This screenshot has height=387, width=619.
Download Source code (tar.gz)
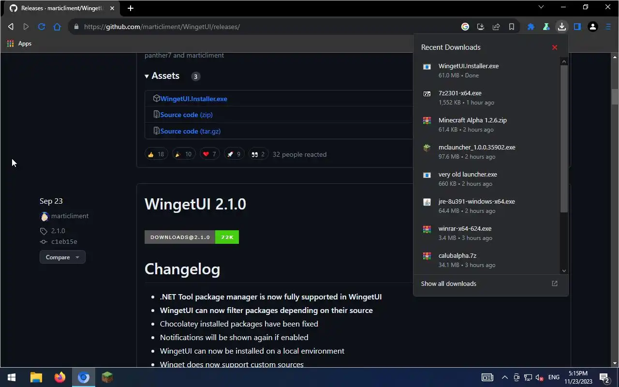(190, 131)
